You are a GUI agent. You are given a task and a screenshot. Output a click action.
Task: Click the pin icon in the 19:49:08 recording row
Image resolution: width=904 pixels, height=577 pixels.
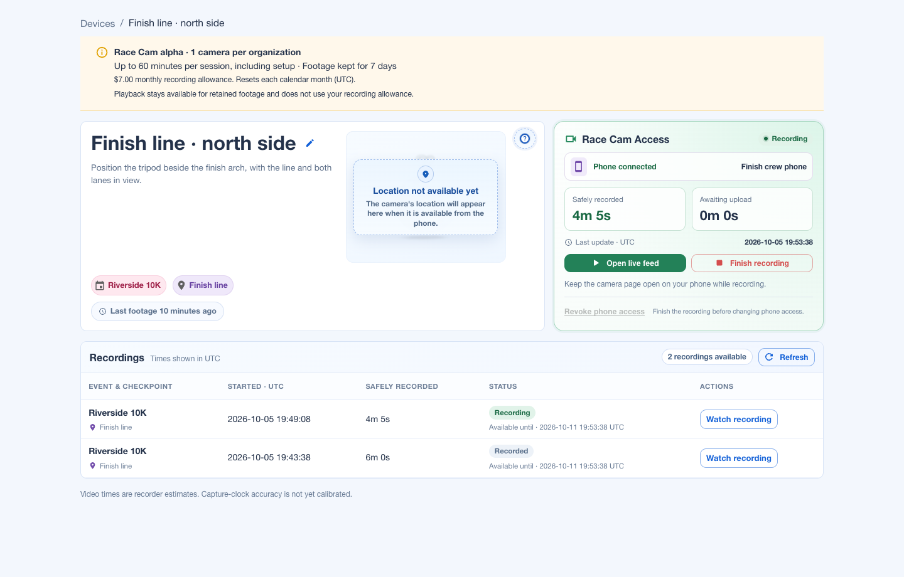pos(93,428)
